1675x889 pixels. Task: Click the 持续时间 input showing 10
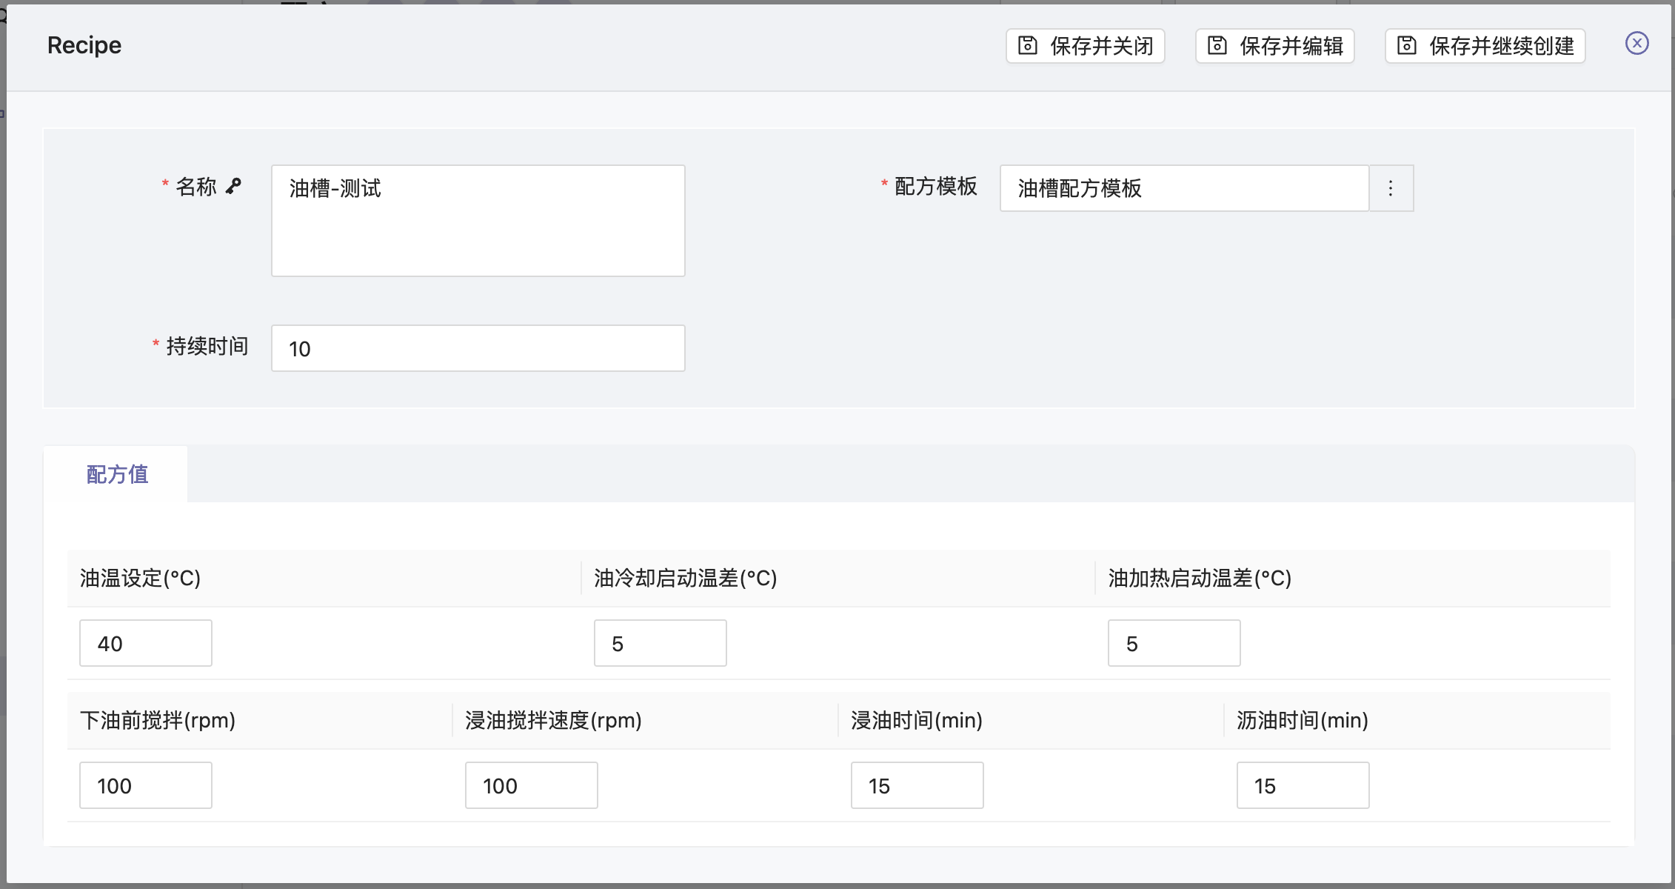[478, 348]
